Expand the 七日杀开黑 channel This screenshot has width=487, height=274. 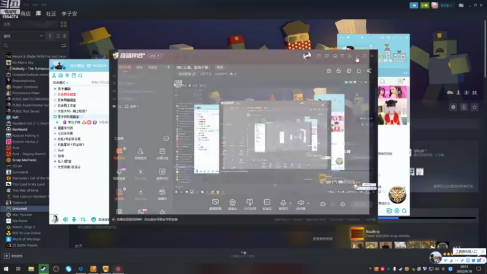click(55, 133)
